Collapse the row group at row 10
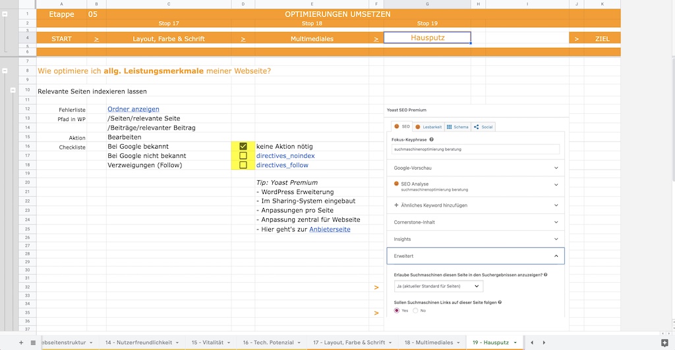 click(13, 90)
